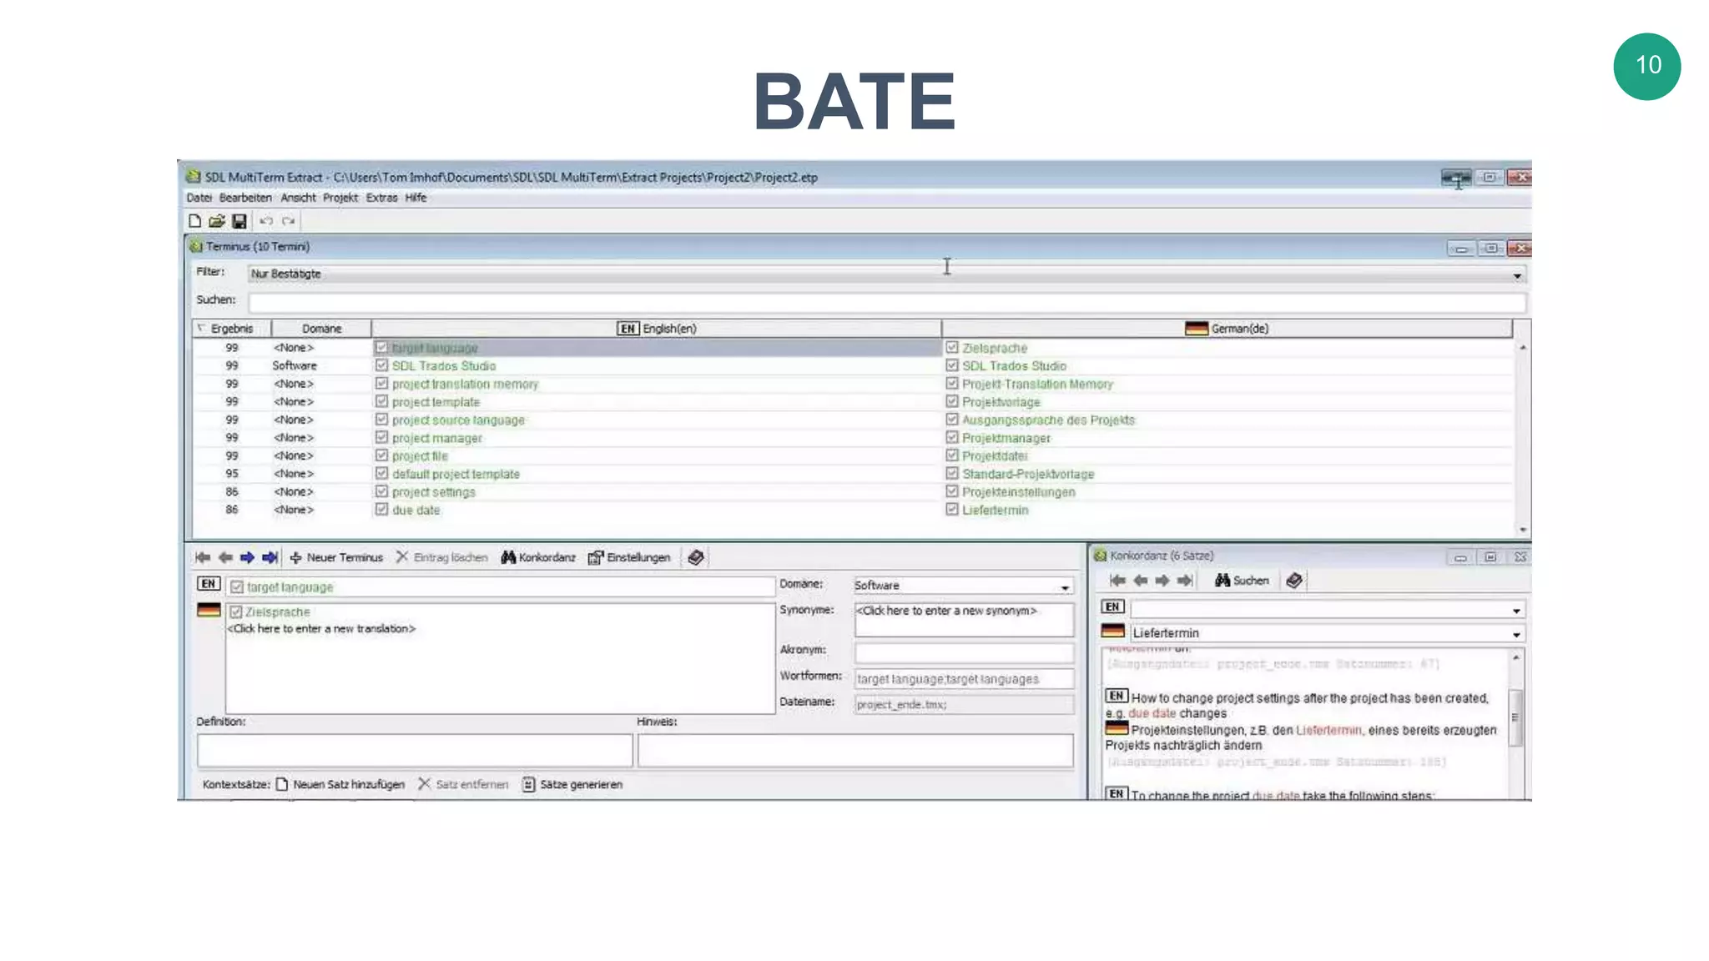The height and width of the screenshot is (961, 1709).
Task: Click the eraser icon after Einstellungen
Action: 696,557
